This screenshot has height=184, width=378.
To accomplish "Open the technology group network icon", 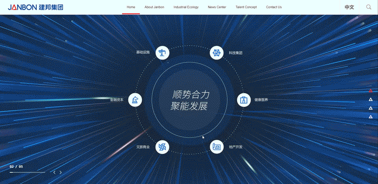I will click(217, 52).
